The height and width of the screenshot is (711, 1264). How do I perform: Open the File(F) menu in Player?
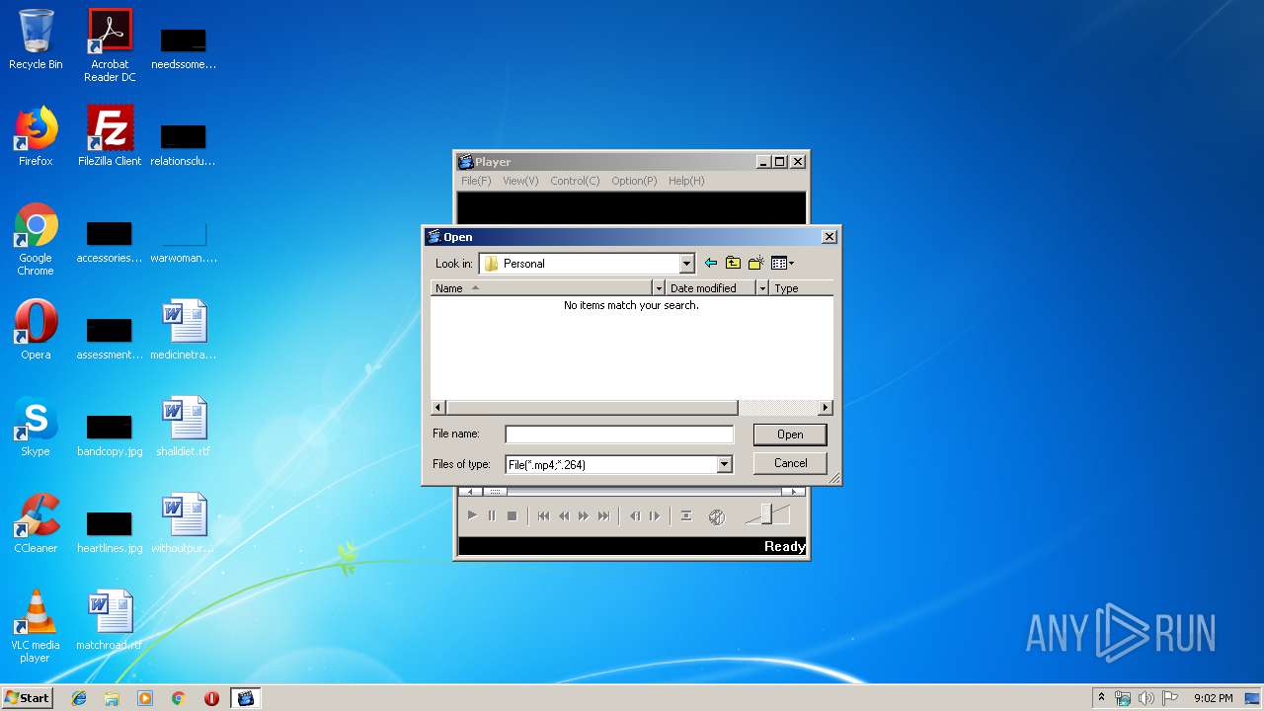[x=476, y=181]
